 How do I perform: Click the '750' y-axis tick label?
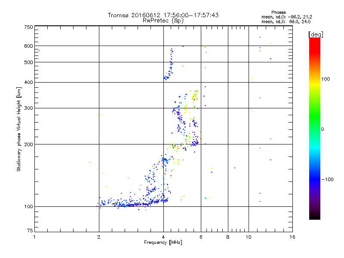[28, 27]
